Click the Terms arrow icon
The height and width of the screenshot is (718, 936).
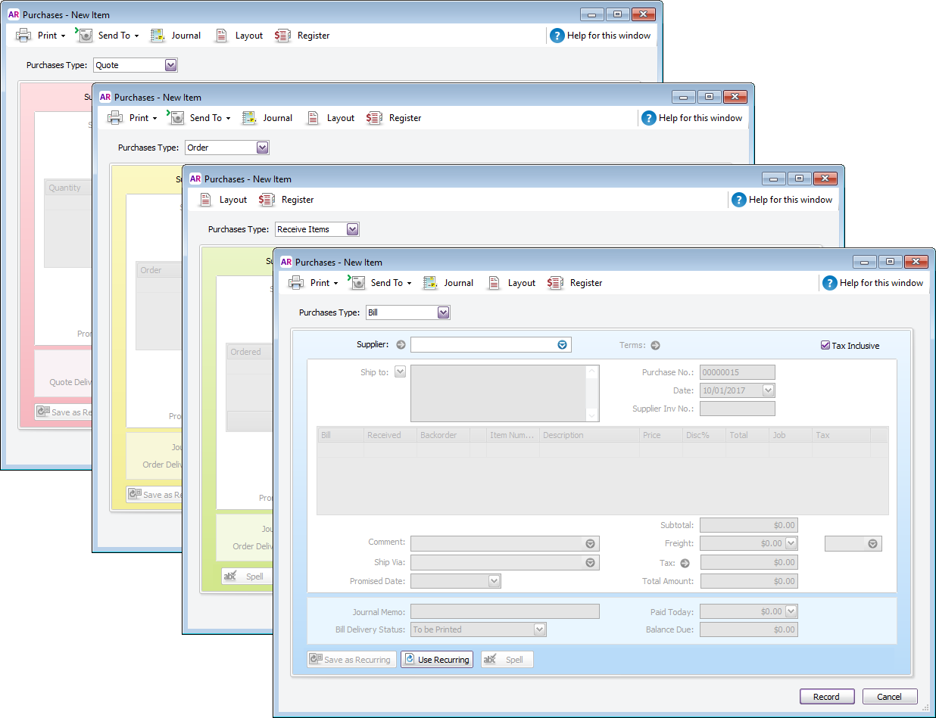(x=656, y=346)
